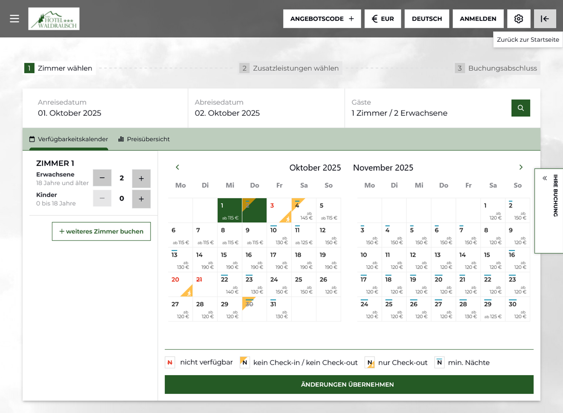Expand the Angebotscode field
This screenshot has height=413, width=563.
[322, 19]
